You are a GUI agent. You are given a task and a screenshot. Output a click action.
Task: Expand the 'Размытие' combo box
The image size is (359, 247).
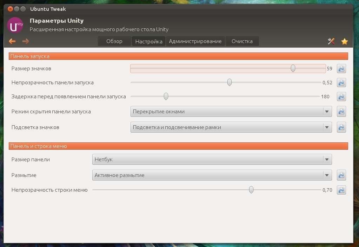(212, 175)
